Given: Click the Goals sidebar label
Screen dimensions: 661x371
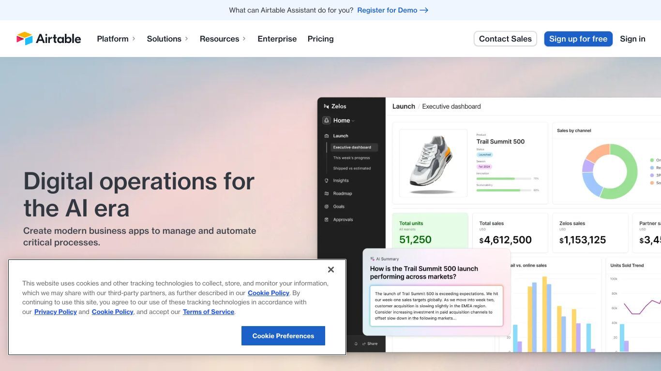Looking at the screenshot, I should tap(339, 206).
